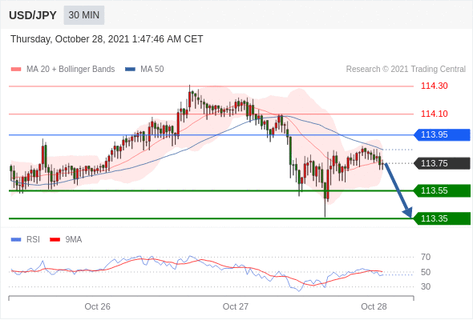473x320 pixels.
Task: Click the 9MA legend label
Action: pyautogui.click(x=74, y=240)
